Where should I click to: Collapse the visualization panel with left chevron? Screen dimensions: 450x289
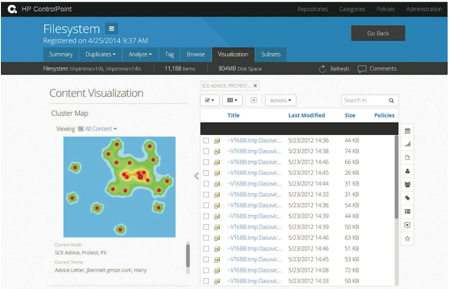pyautogui.click(x=196, y=176)
